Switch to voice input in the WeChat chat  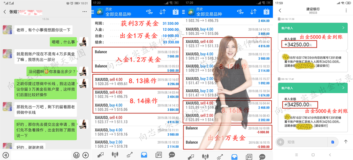(x=5, y=155)
